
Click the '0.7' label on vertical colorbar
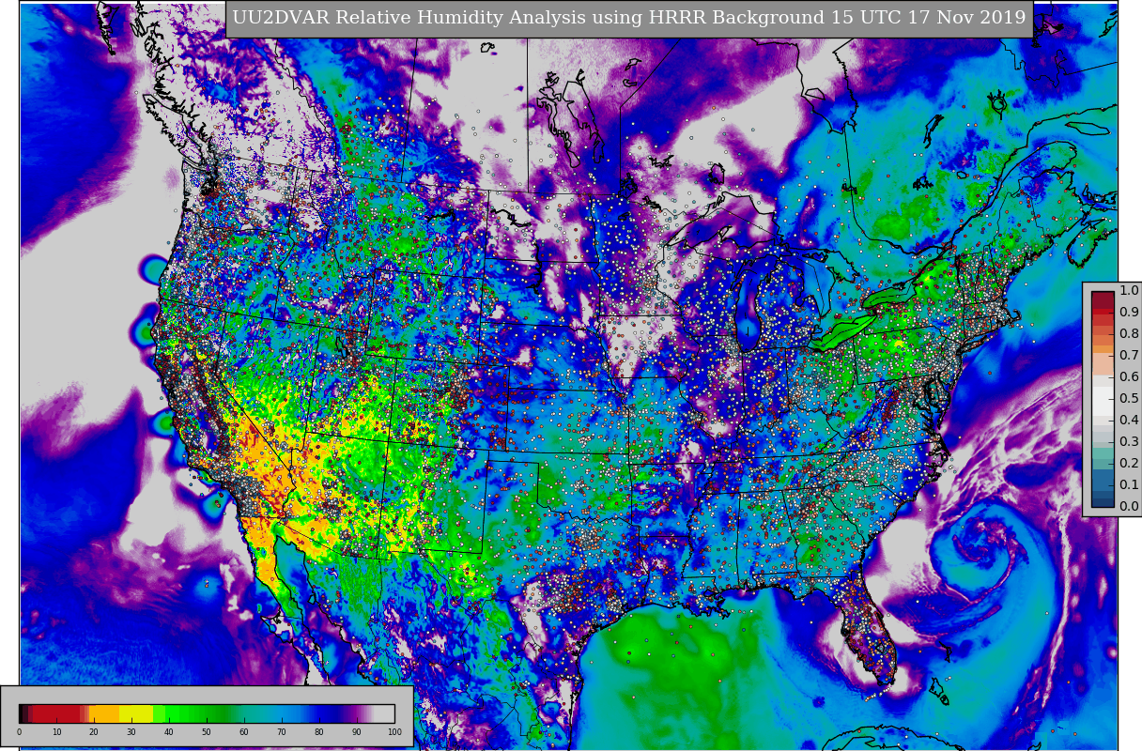point(1129,355)
